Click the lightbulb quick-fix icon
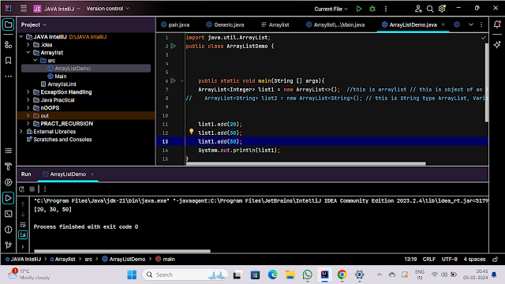 (191, 132)
